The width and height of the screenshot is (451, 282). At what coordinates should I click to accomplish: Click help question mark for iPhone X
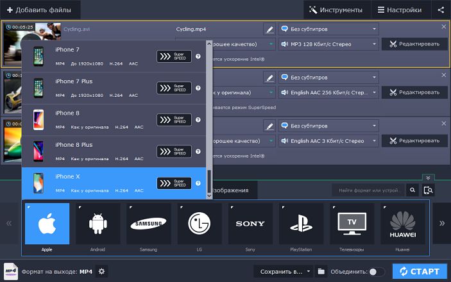[198, 183]
